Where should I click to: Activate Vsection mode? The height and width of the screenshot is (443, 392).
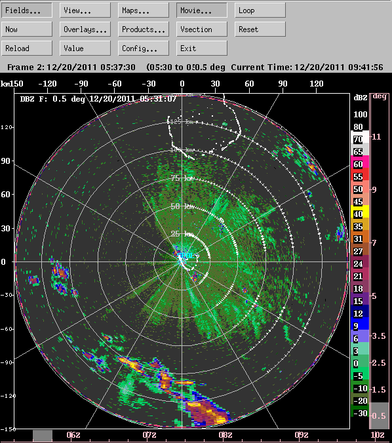(202, 29)
